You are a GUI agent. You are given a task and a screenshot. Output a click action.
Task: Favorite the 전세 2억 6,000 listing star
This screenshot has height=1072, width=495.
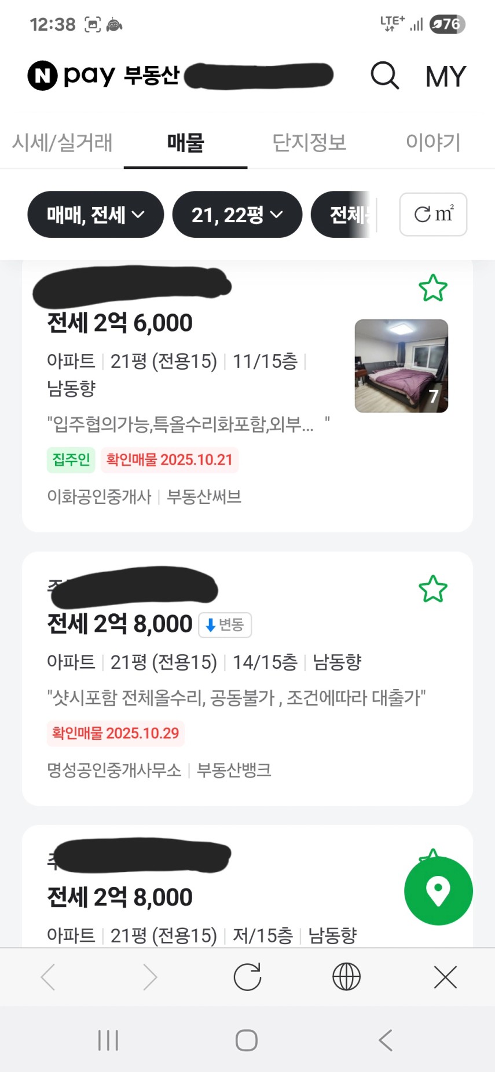(432, 288)
